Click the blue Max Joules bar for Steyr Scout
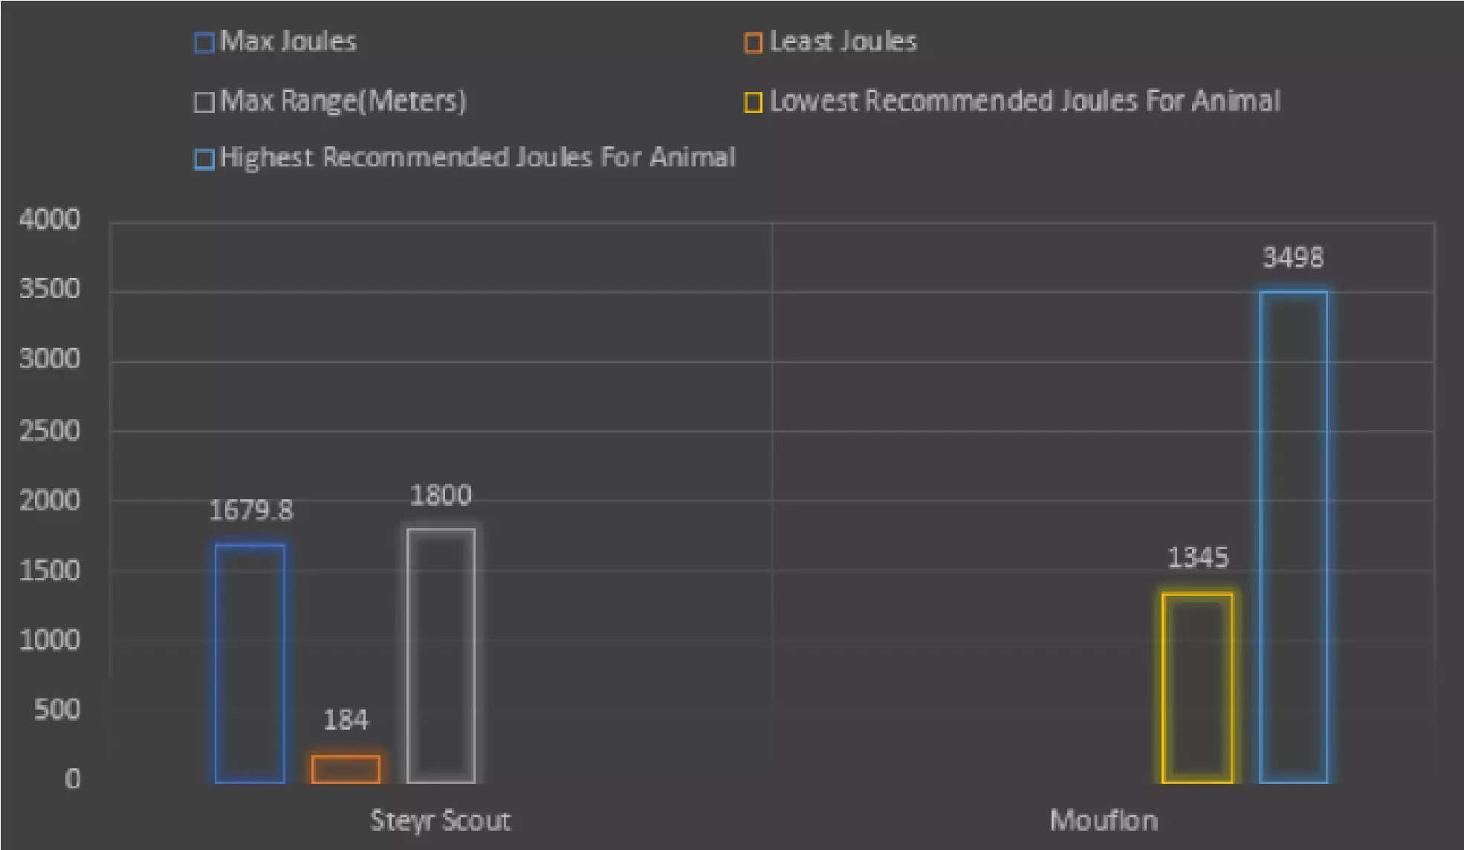The width and height of the screenshot is (1464, 850). pos(250,663)
